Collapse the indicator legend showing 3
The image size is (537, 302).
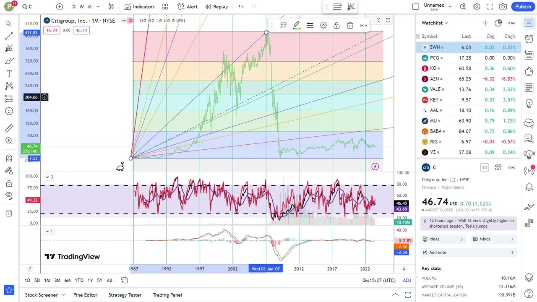click(x=49, y=177)
